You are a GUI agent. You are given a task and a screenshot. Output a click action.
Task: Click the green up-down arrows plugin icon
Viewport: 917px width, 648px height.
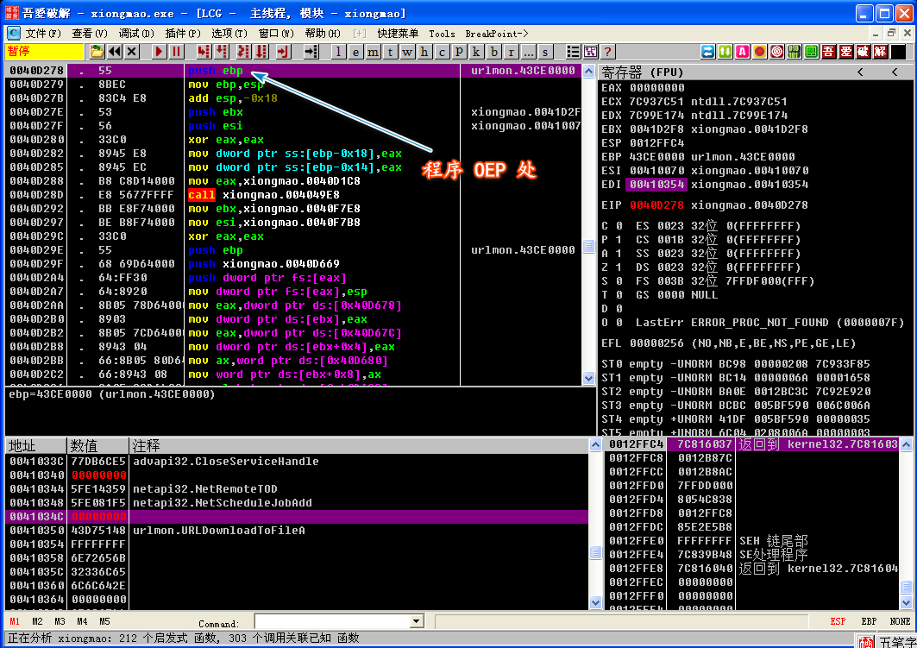pos(725,52)
